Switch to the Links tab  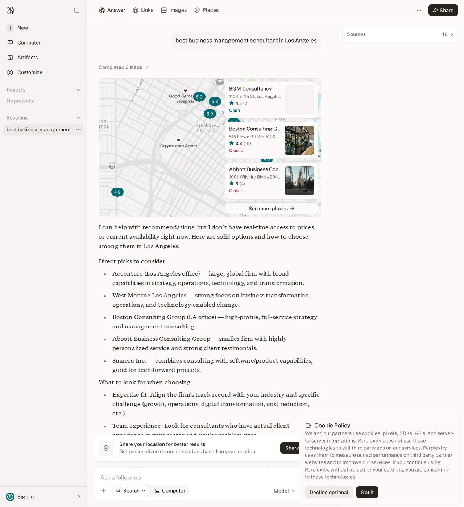[143, 10]
